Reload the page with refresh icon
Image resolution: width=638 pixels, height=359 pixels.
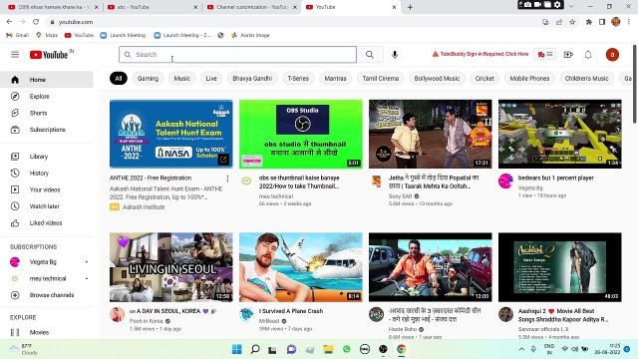tap(36, 22)
